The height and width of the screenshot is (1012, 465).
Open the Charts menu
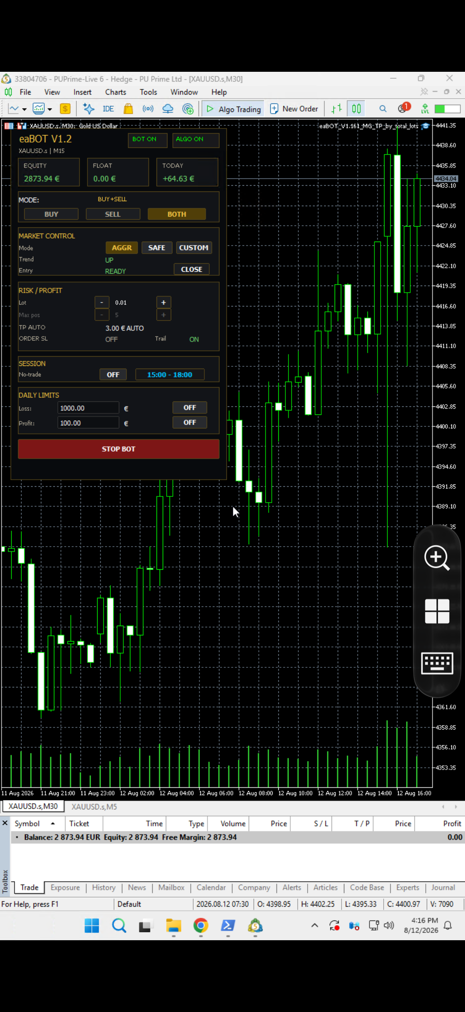[x=115, y=92]
